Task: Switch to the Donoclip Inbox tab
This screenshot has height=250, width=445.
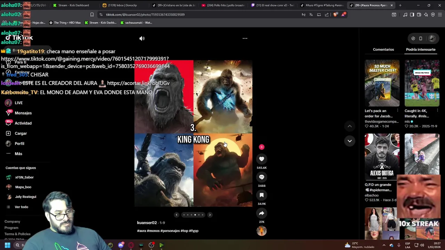Action: click(x=123, y=5)
